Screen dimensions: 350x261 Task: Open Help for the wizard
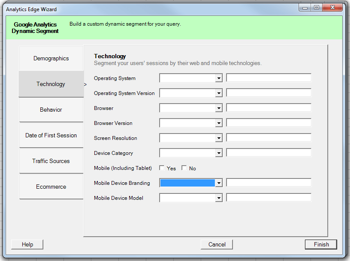pos(27,244)
